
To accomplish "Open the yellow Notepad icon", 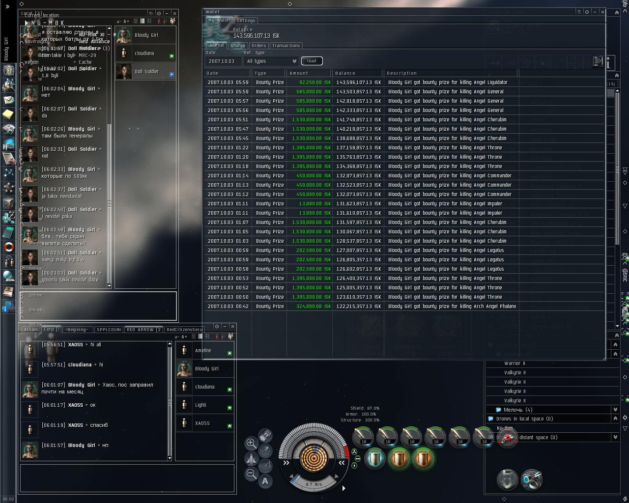I will point(8,114).
